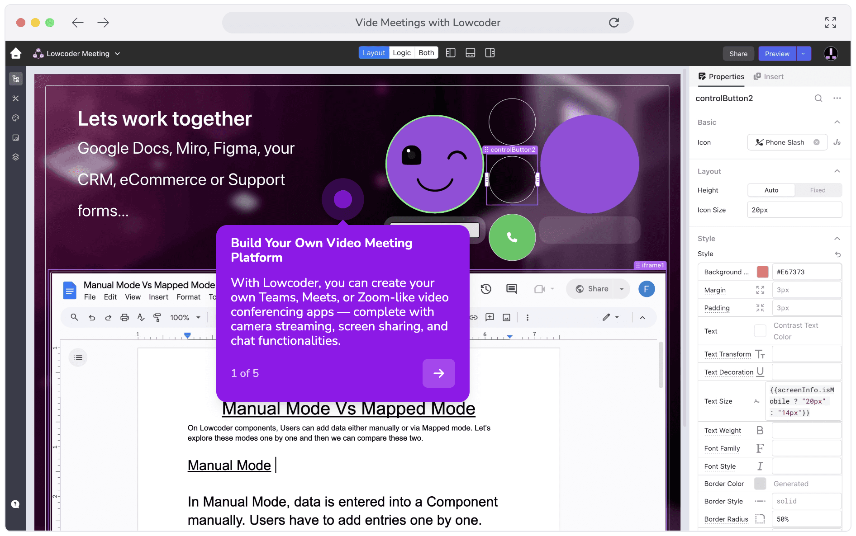Screen dimensions: 856x536
Task: Set Height to Fixed
Action: 818,190
